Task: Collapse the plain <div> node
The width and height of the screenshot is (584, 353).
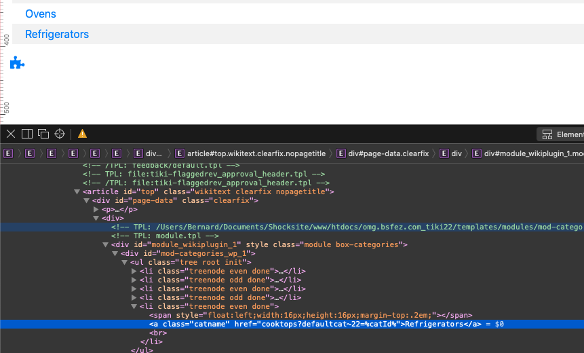Action: (x=96, y=219)
